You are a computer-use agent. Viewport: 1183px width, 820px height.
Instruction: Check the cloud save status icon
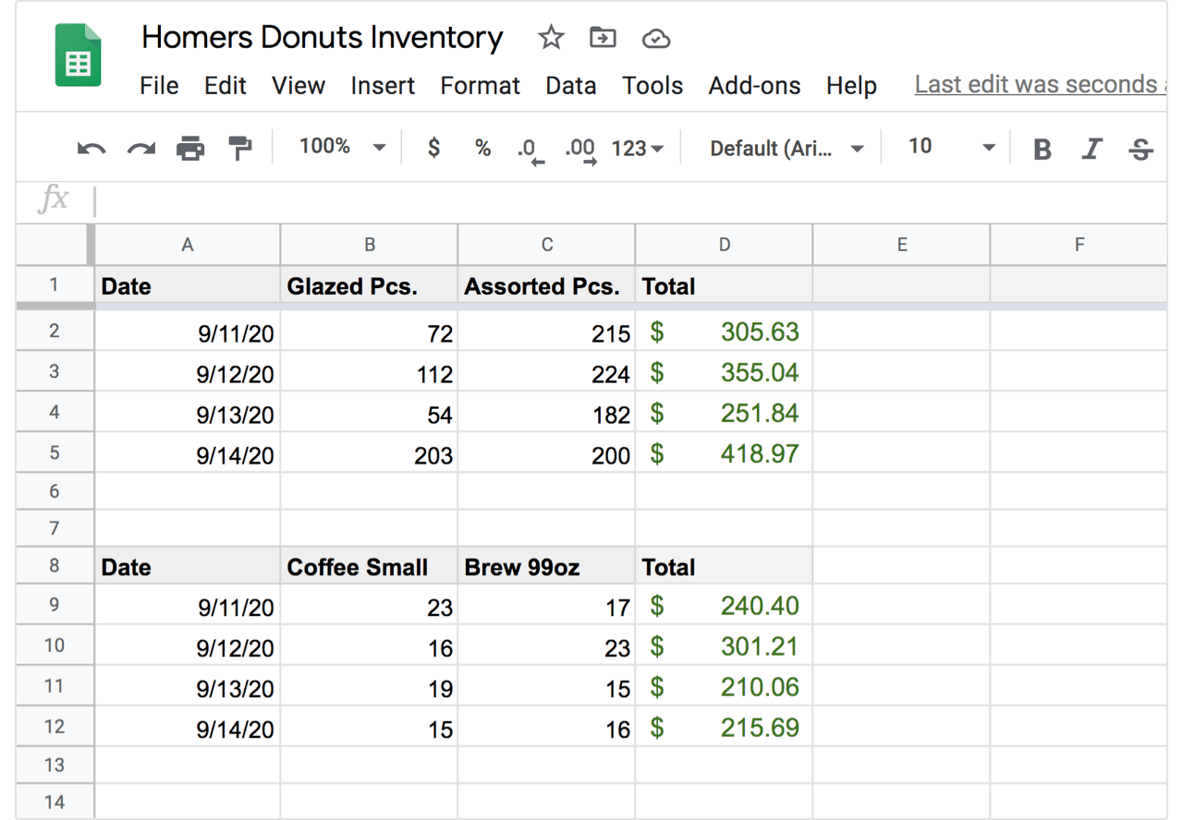(x=655, y=39)
